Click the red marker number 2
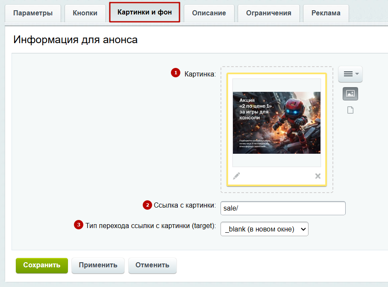This screenshot has height=287, width=388. 147,205
